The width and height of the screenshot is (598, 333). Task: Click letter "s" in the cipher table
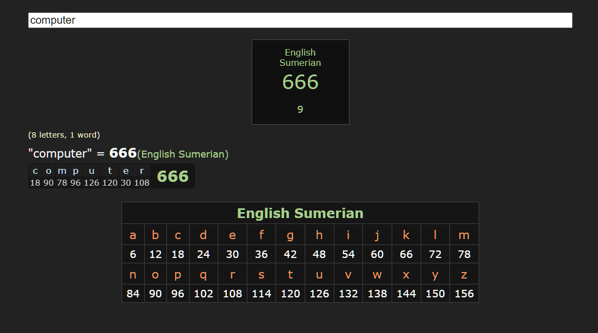tap(261, 274)
